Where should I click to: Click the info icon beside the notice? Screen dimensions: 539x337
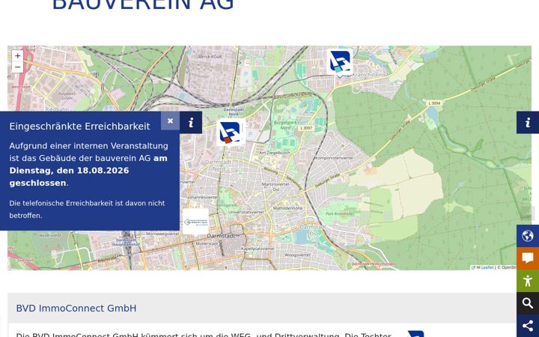[x=191, y=122]
